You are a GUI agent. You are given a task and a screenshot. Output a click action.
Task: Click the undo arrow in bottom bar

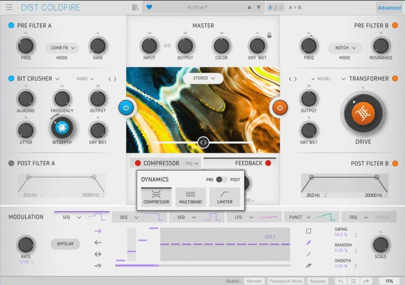[340, 281]
